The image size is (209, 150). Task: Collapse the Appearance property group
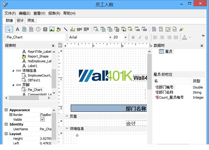point(6,110)
